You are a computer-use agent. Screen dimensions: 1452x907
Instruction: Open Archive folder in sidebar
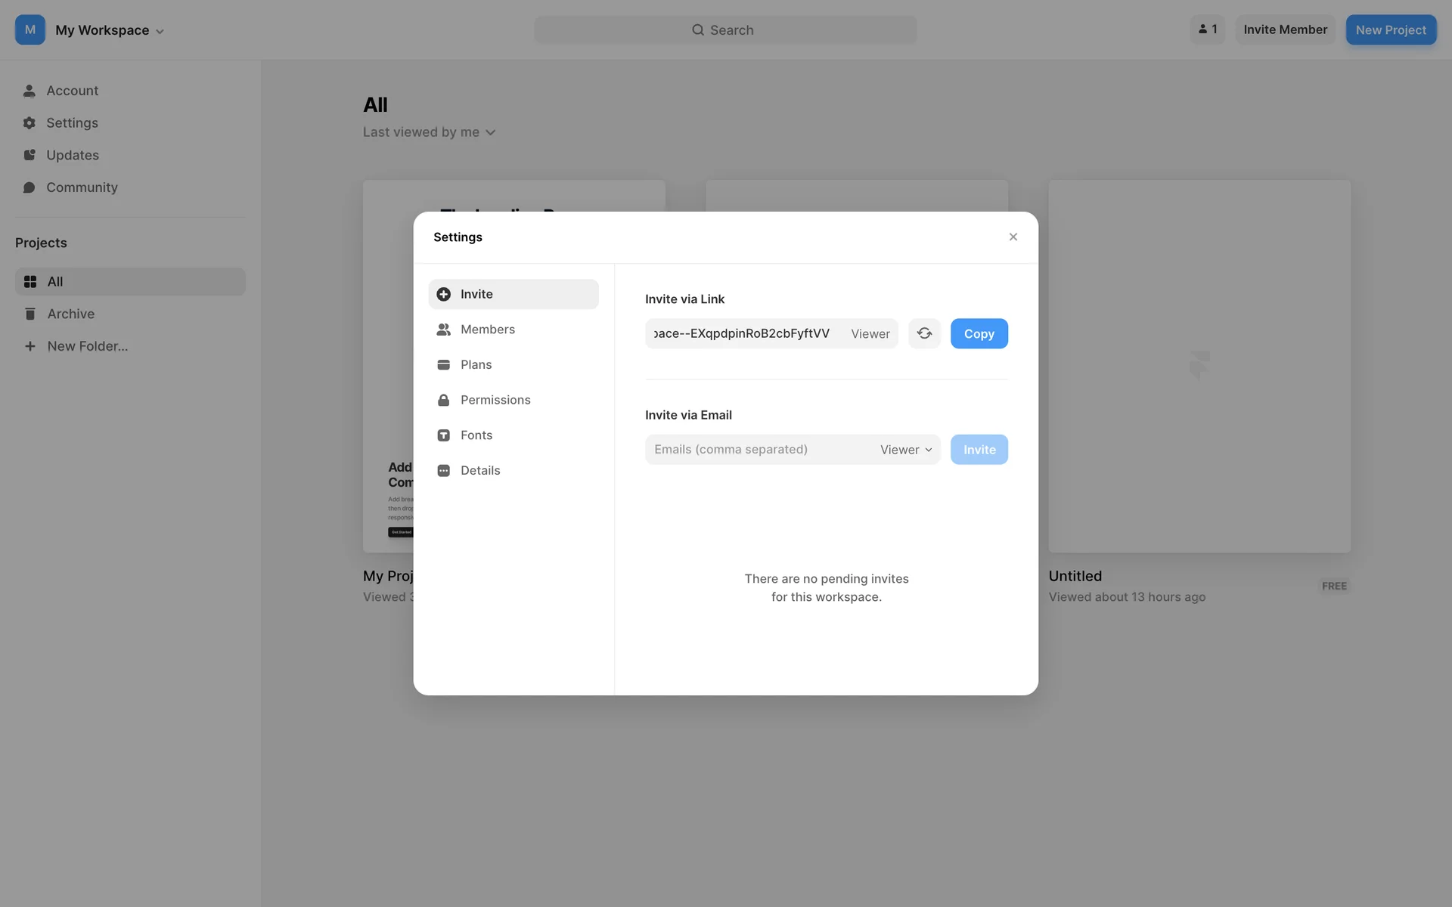(x=71, y=314)
